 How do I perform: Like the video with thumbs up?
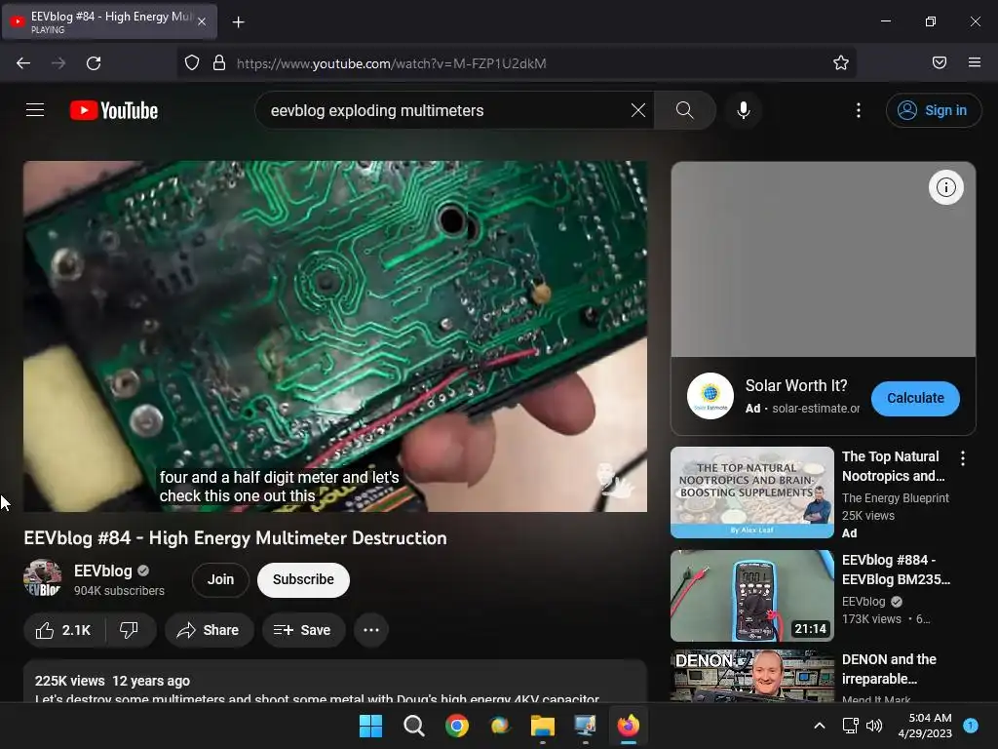[63, 630]
